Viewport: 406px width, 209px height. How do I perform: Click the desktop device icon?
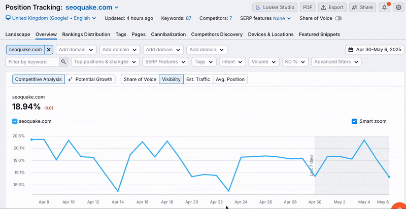click(x=8, y=18)
